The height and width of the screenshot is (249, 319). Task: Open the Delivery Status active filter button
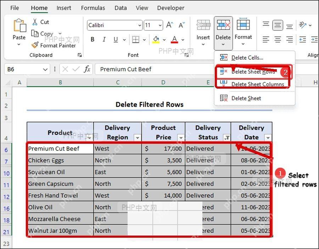point(226,138)
